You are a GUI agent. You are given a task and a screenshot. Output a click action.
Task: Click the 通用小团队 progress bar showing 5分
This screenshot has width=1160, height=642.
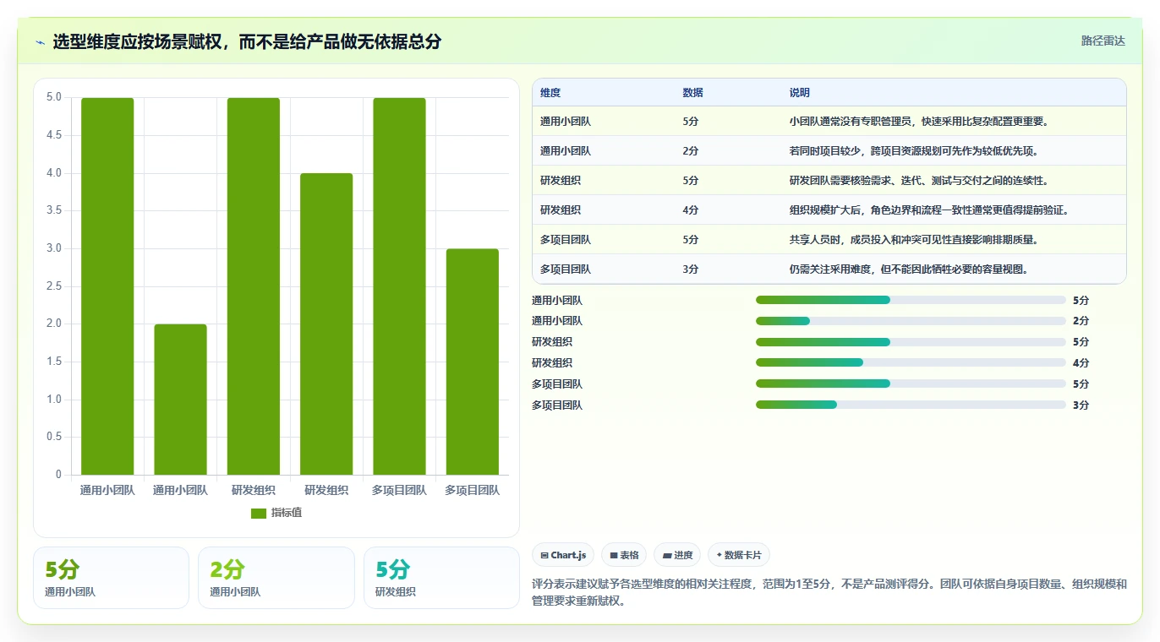911,300
